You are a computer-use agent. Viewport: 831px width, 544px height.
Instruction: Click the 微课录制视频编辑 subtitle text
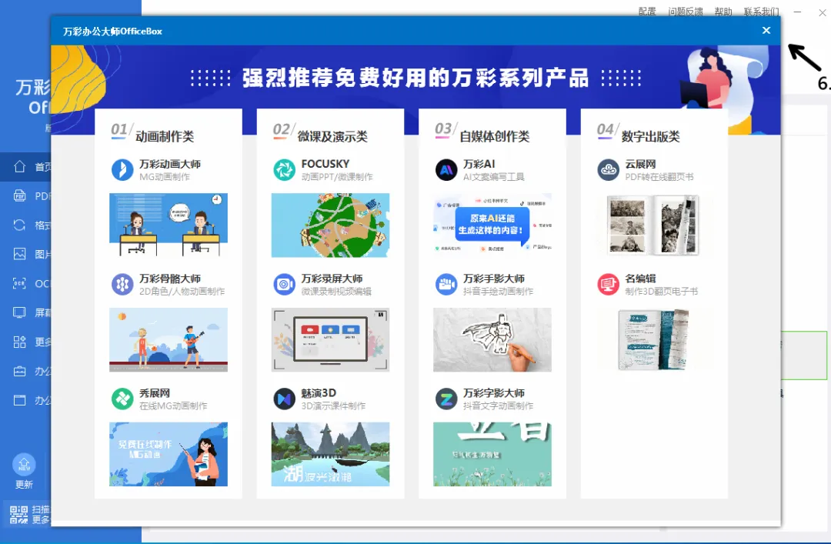point(336,292)
